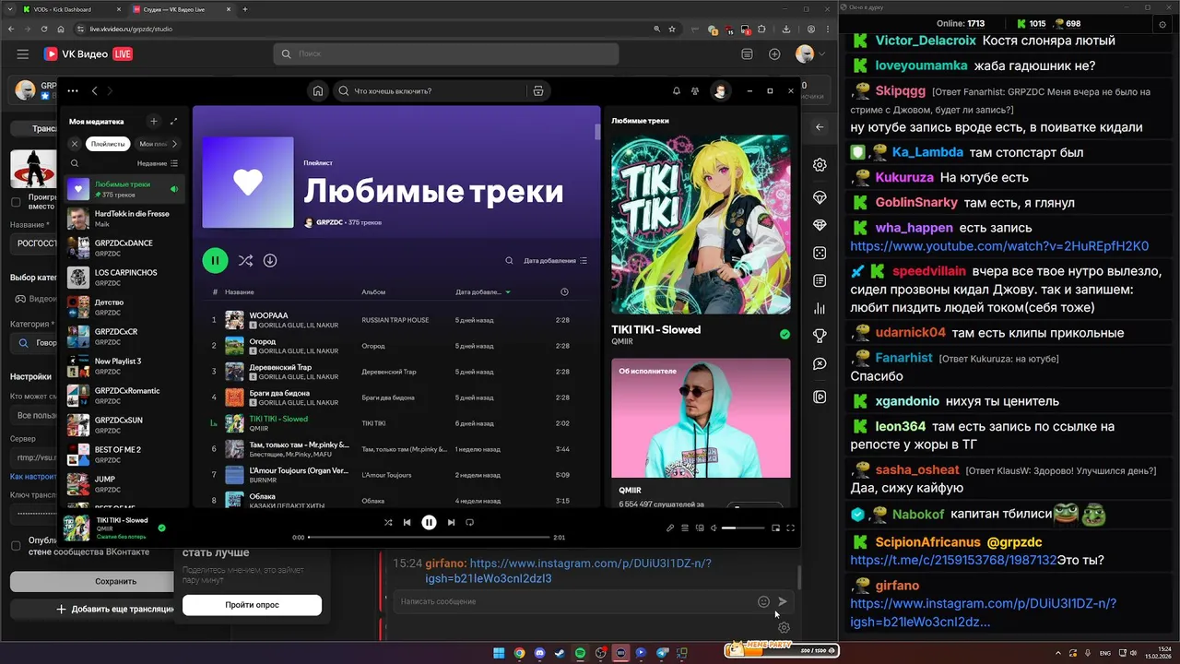Open emoji picker in VK chat

click(763, 601)
